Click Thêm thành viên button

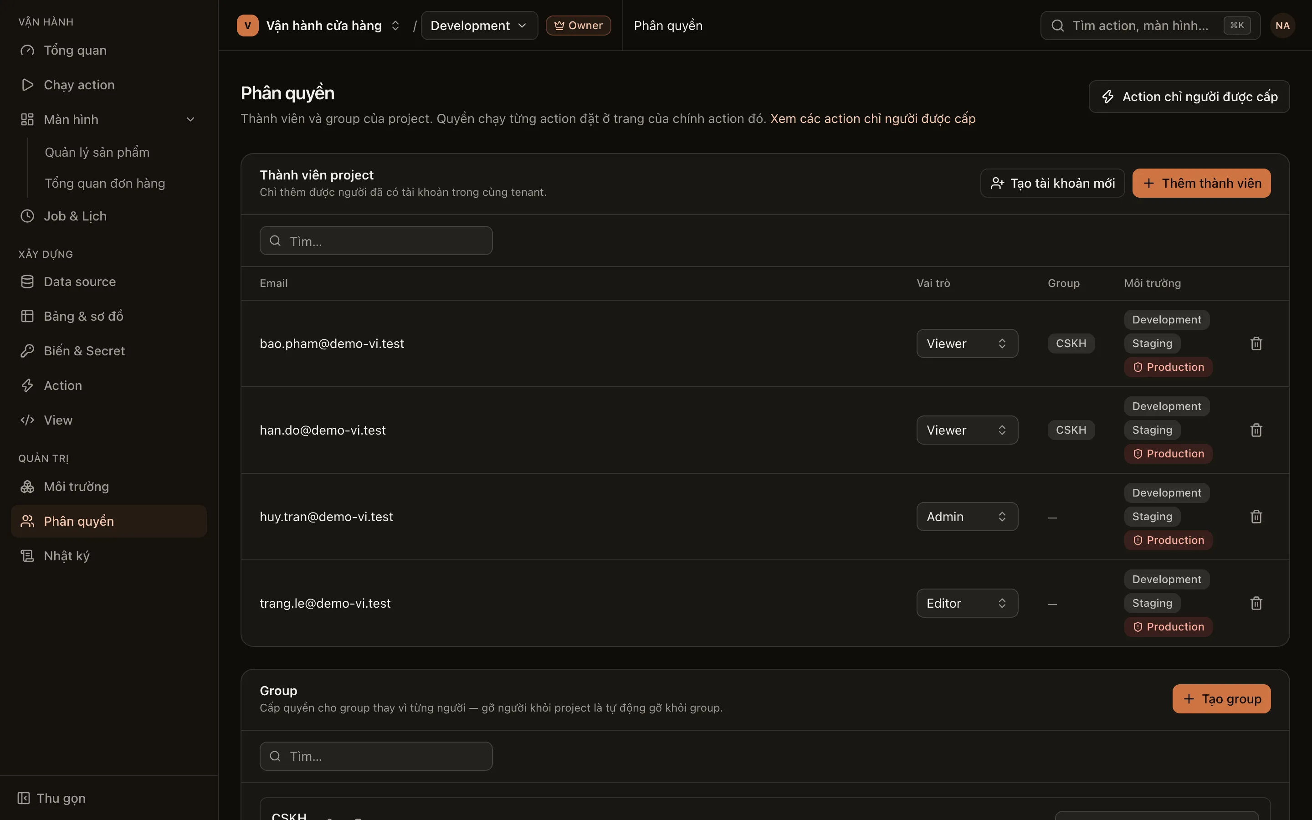click(x=1201, y=183)
